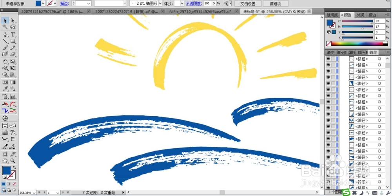Switch to Draw Inside mode
This screenshot has height=196, width=392.
click(14, 190)
